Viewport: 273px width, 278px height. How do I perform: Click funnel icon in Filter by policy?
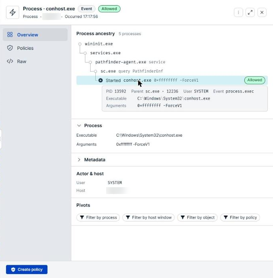click(x=226, y=217)
